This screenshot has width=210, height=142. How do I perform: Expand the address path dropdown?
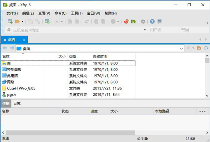[181, 48]
